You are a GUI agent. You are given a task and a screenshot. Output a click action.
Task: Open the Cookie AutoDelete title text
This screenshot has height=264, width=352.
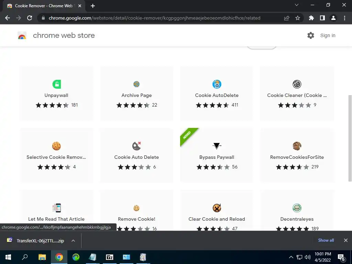(x=217, y=95)
